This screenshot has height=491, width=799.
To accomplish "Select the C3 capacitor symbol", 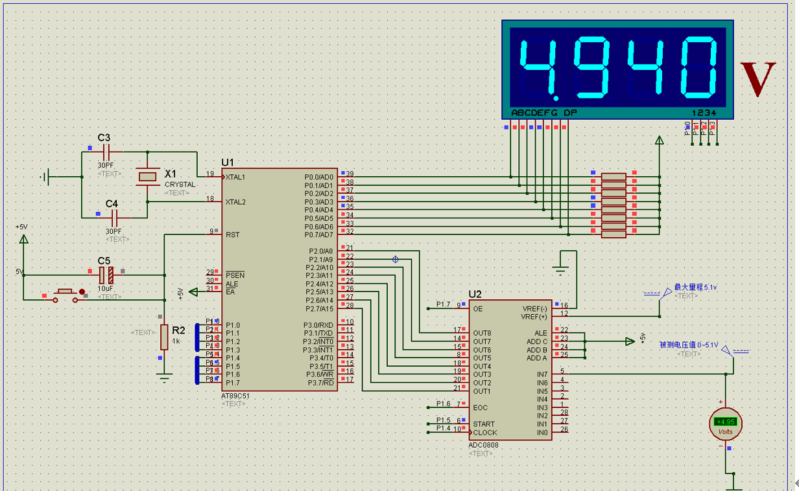I will click(x=106, y=152).
